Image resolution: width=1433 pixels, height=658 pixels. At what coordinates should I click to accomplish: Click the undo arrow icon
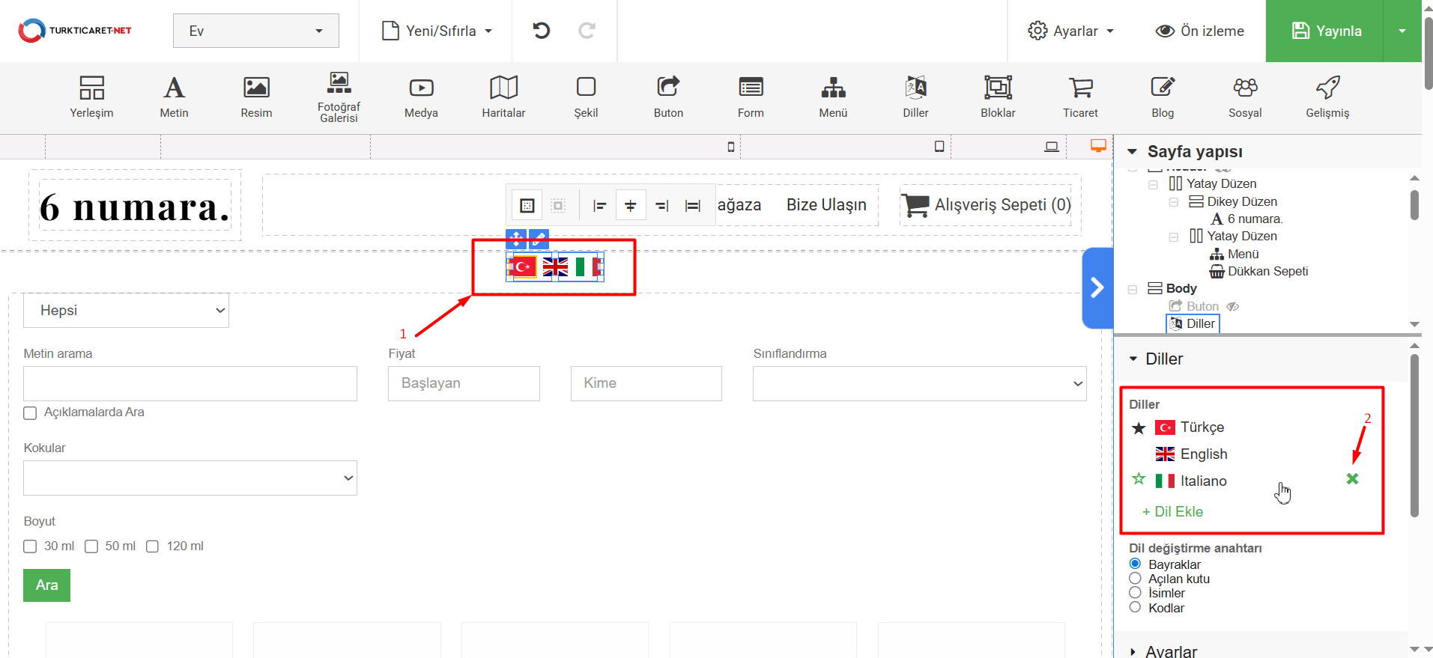[541, 31]
